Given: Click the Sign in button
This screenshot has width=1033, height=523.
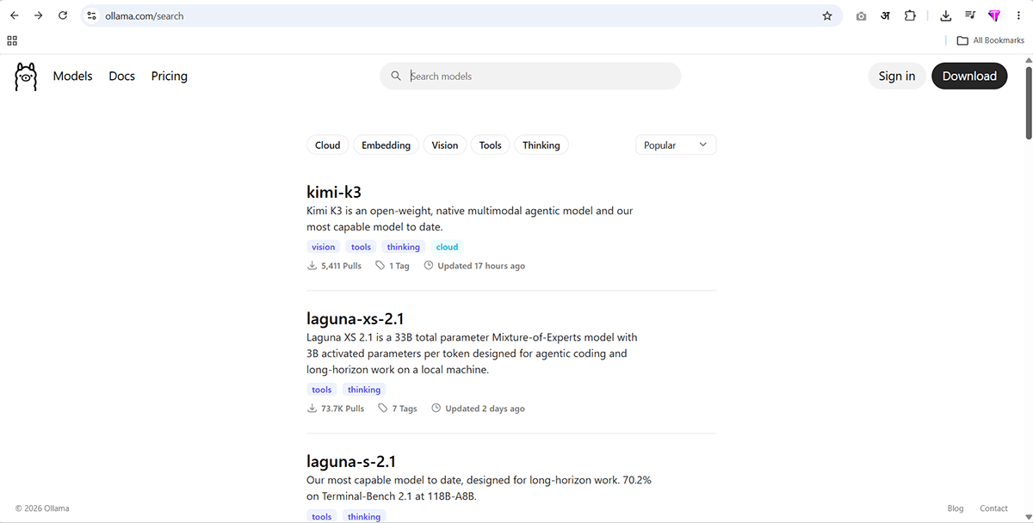Looking at the screenshot, I should (x=897, y=76).
